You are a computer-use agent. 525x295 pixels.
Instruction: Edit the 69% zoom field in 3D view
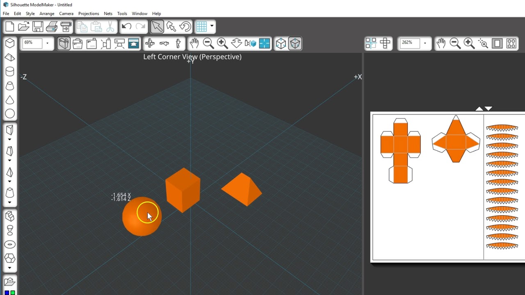[x=32, y=43]
